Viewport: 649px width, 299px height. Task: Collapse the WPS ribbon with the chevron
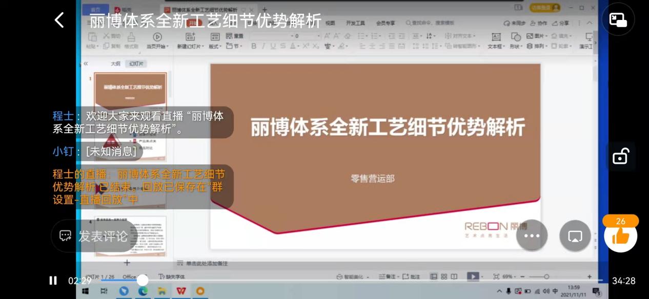click(589, 23)
